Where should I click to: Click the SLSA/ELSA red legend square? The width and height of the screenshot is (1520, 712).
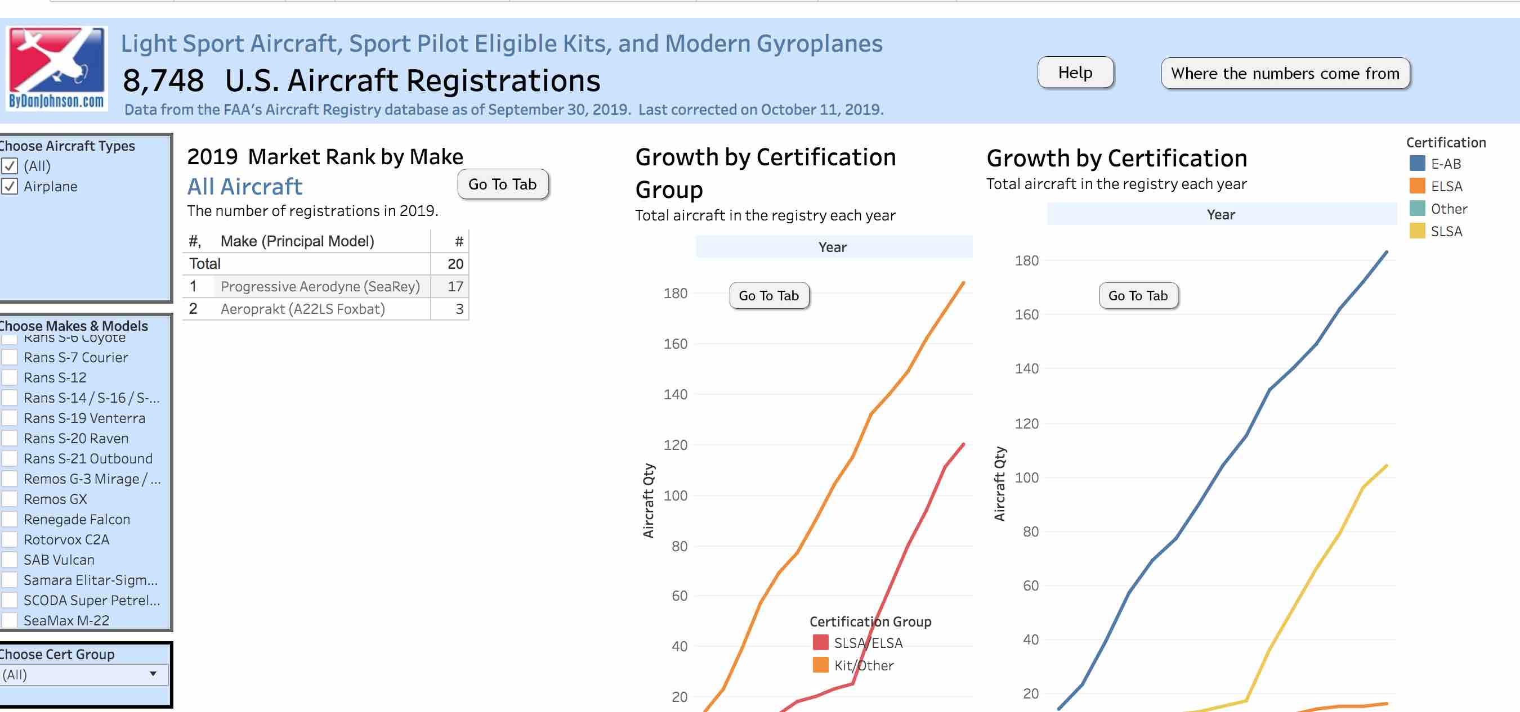[820, 642]
